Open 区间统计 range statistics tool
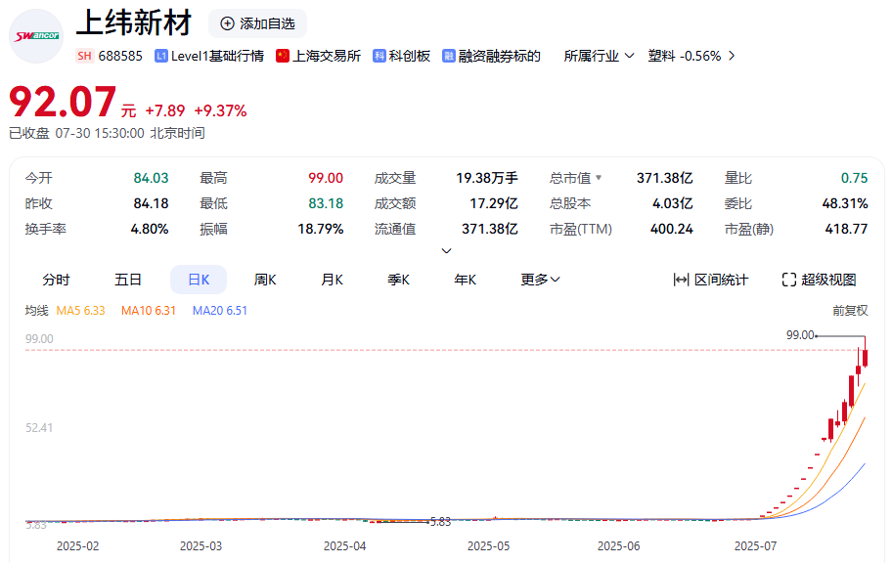892x563 pixels. coord(711,280)
